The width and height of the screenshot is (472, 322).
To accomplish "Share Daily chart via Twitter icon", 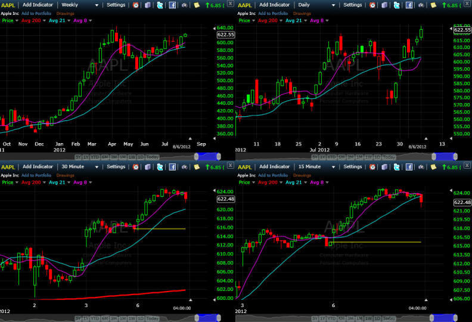I will pos(397,5).
